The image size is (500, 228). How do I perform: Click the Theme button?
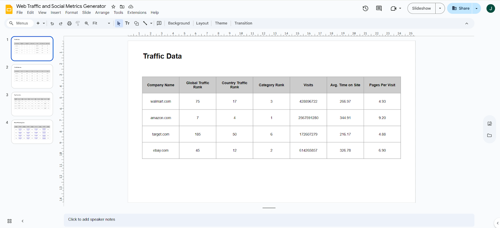coord(221,23)
